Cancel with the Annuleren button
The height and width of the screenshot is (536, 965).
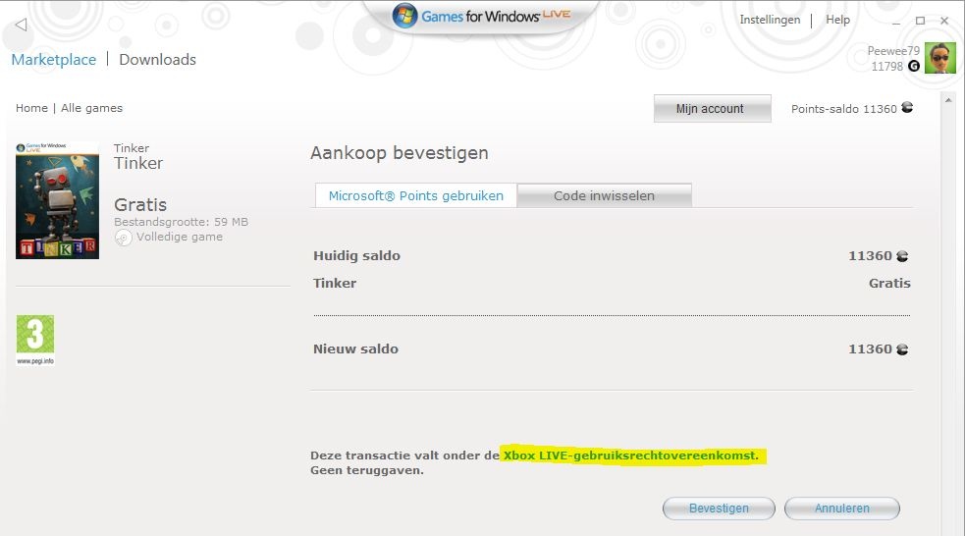(842, 509)
